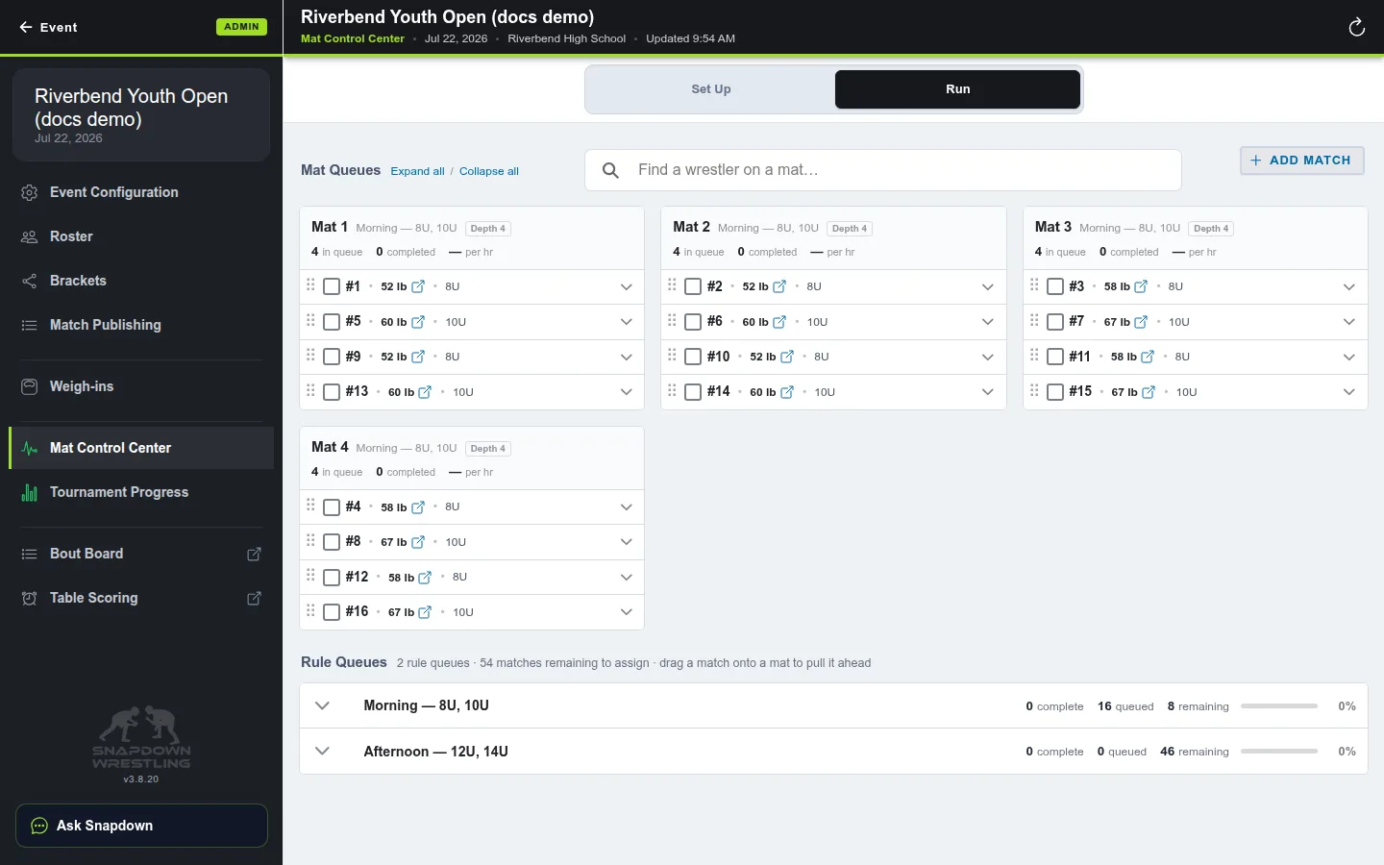Open Match Publishing in the sidebar
The image size is (1384, 865).
[141, 325]
